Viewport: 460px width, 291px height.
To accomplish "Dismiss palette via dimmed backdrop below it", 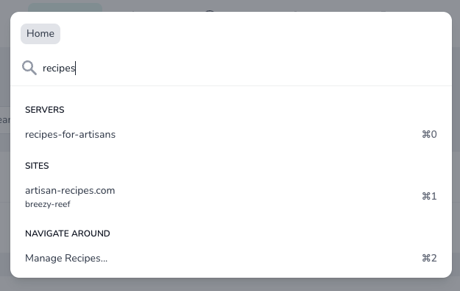I will coord(230,285).
